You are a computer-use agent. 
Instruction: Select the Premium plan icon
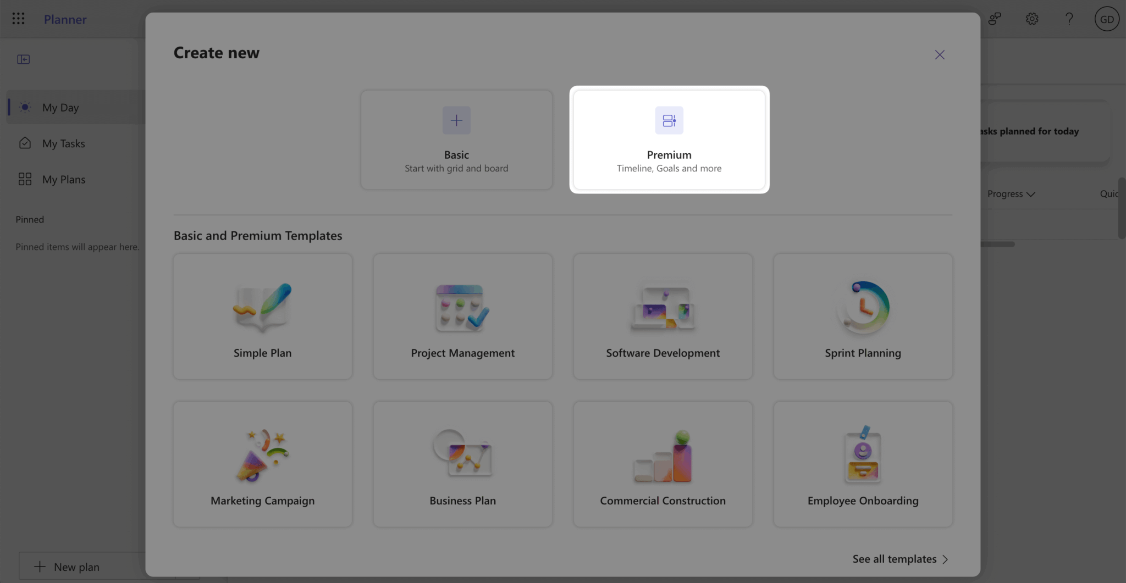point(669,120)
